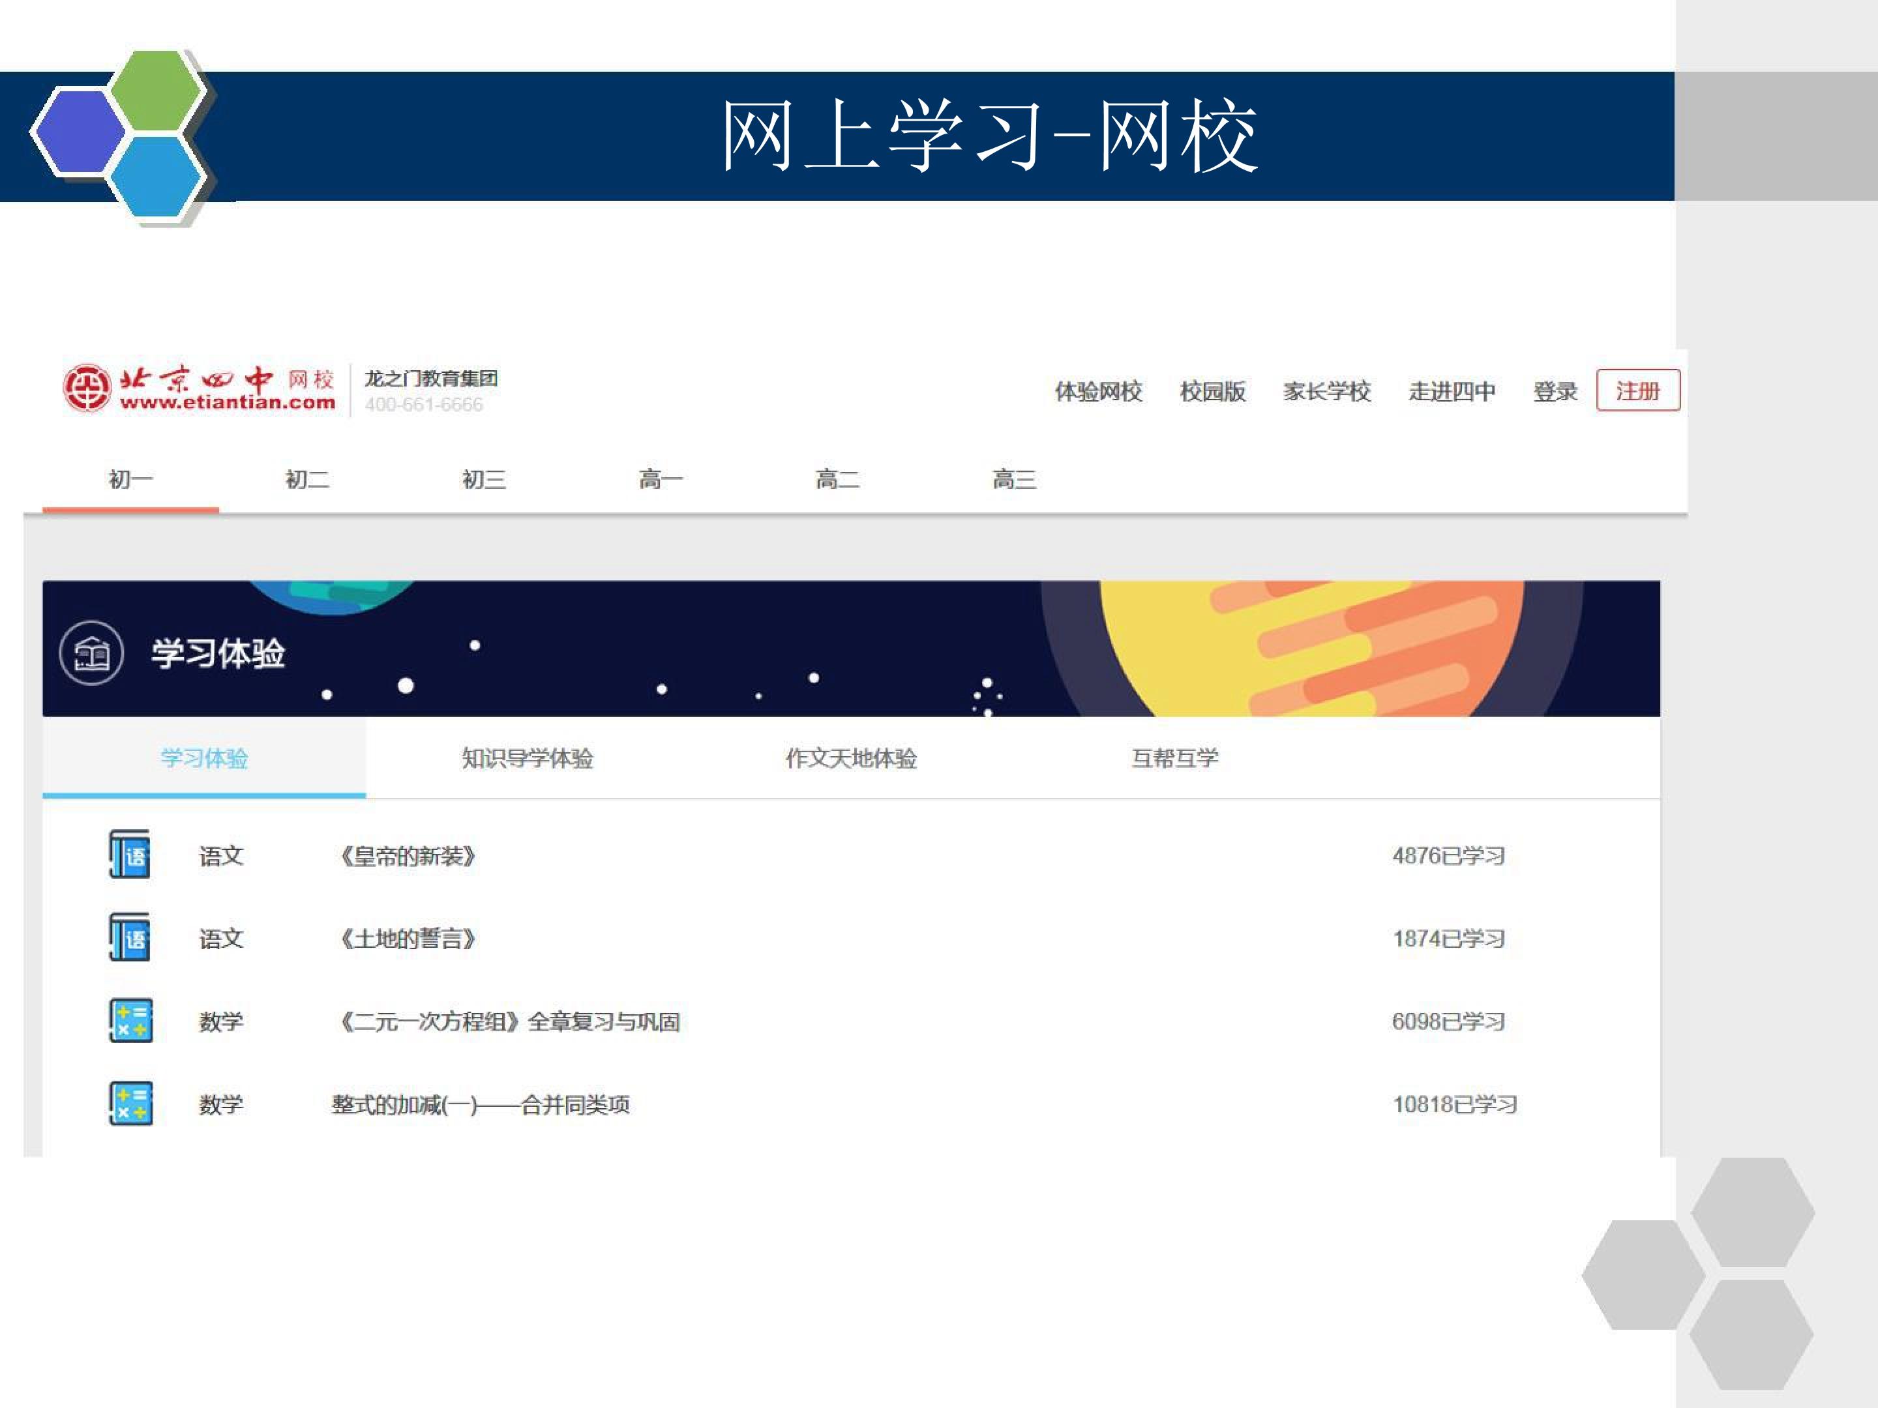This screenshot has height=1408, width=1878.
Task: Click the 登录 link
Action: pos(1555,391)
